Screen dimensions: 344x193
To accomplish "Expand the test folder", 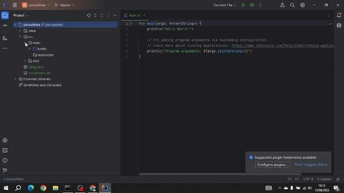I will click(x=25, y=61).
